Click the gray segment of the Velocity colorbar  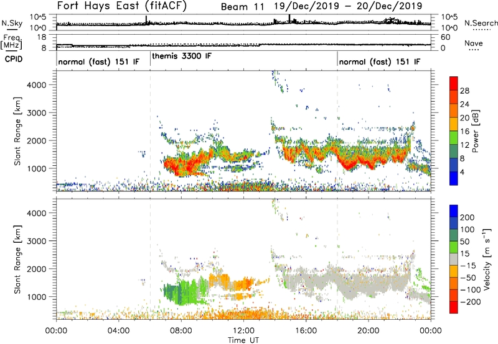point(454,259)
